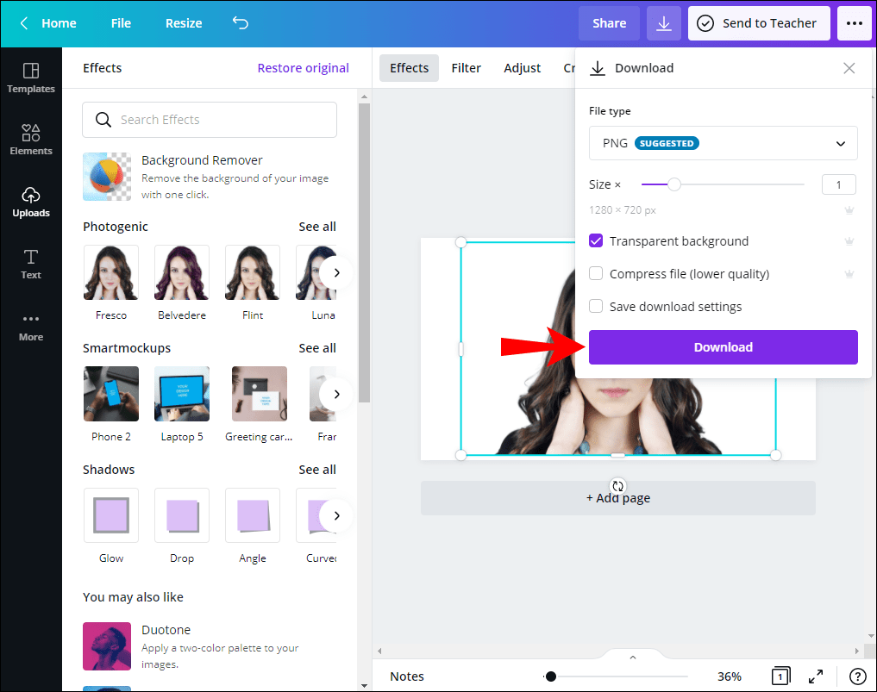Click the Download button
Viewport: 877px width, 692px height.
tap(723, 347)
